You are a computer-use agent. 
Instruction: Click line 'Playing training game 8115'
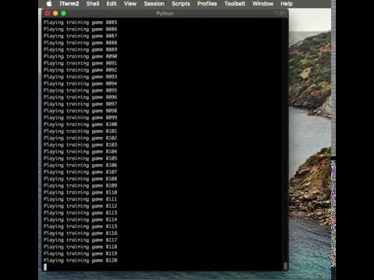(80, 226)
